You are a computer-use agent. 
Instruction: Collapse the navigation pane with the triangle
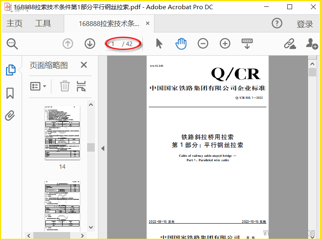(103, 148)
